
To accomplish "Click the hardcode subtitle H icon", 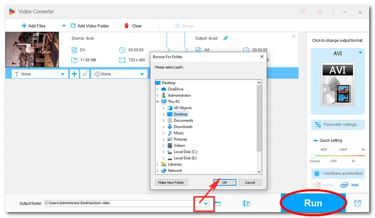I will 85,74.
